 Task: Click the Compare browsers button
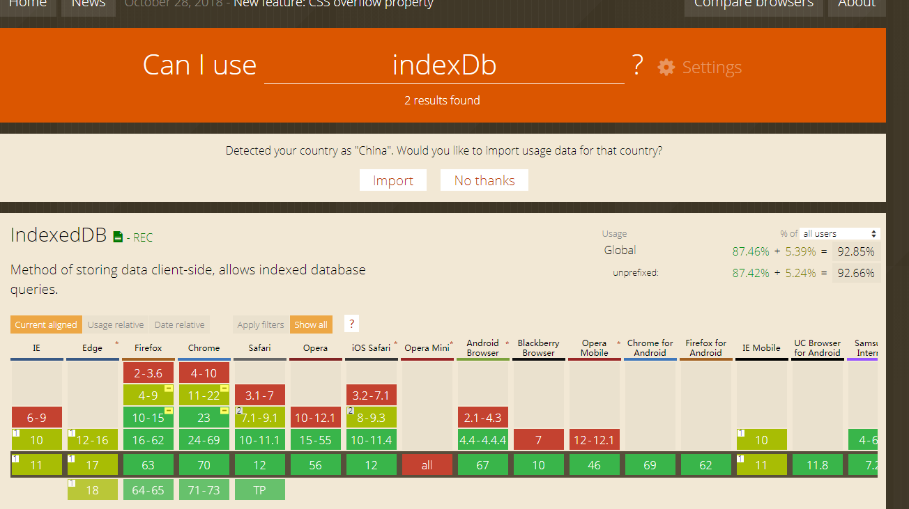753,3
